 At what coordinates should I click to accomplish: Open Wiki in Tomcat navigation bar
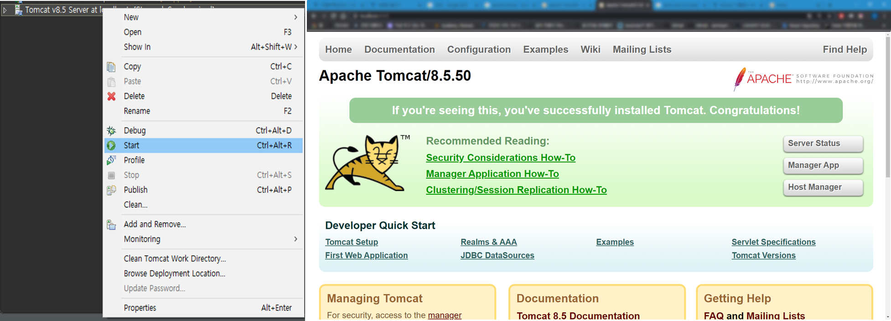[591, 49]
